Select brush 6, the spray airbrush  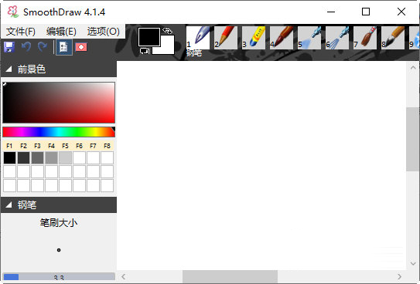click(337, 37)
